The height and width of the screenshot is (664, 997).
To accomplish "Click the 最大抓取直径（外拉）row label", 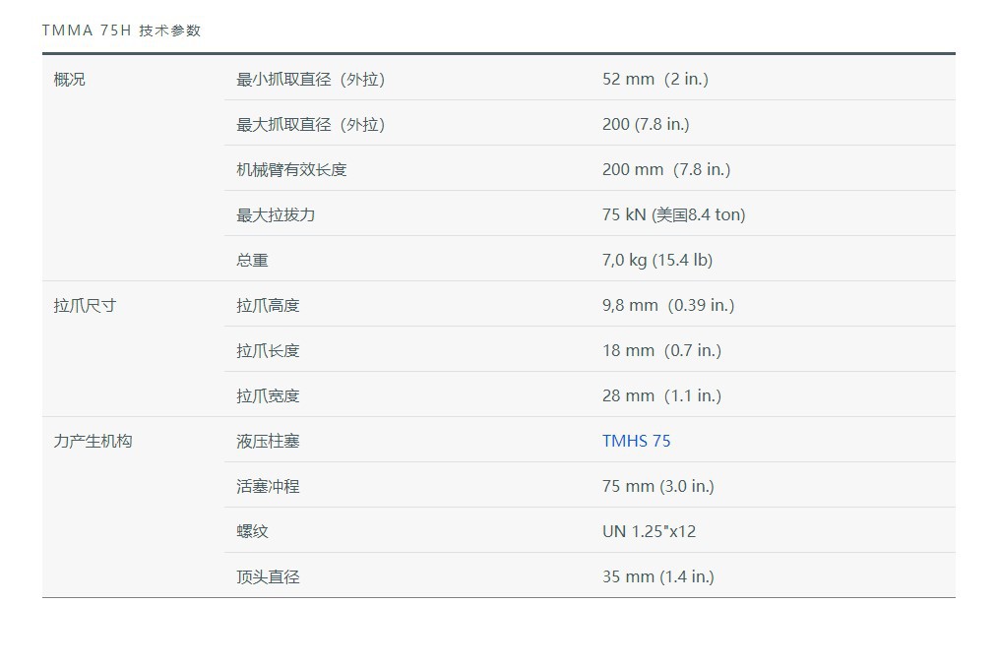I will point(310,124).
